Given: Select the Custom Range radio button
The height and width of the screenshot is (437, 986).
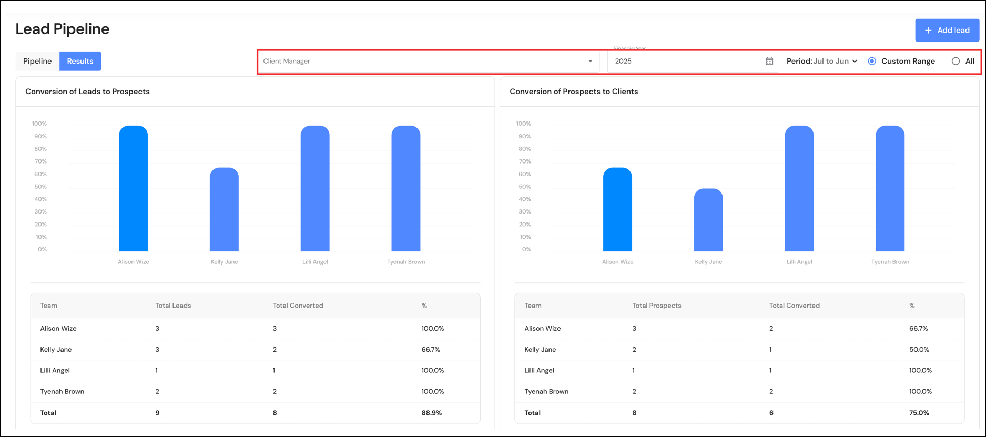Looking at the screenshot, I should point(872,61).
